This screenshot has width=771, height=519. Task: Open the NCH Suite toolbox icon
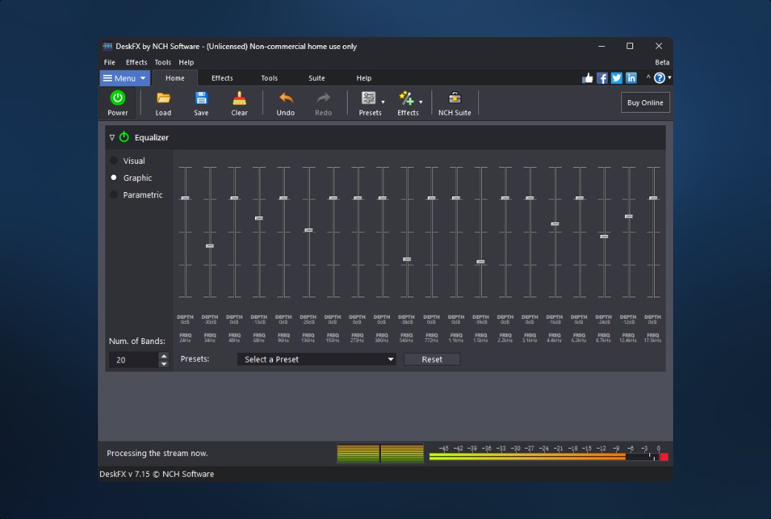[454, 99]
